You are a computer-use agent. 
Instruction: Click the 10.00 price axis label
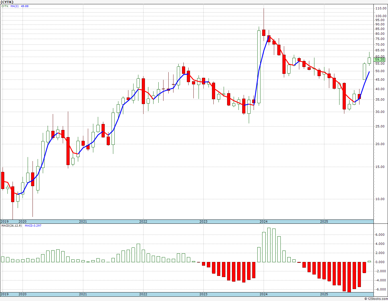381,199
